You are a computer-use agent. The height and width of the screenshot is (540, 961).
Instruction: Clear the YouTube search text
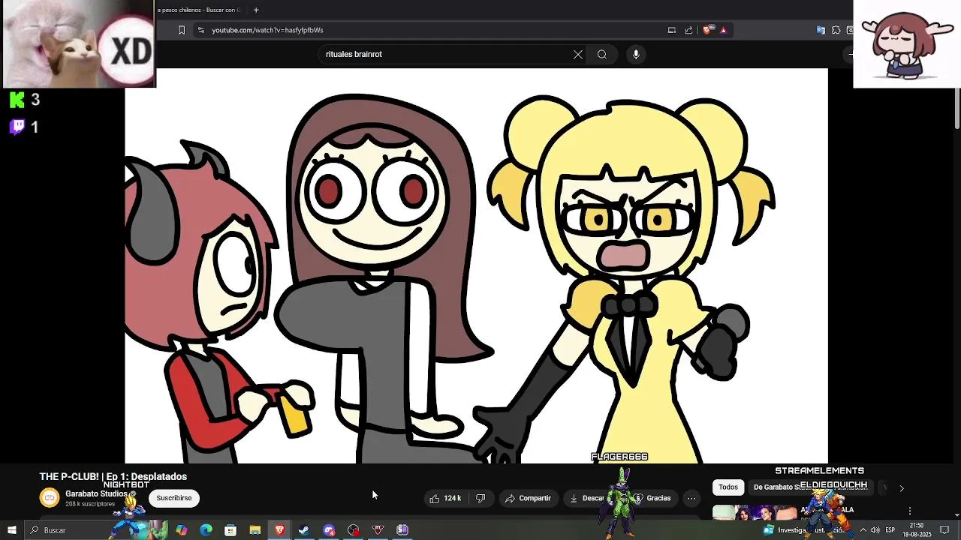tap(578, 54)
